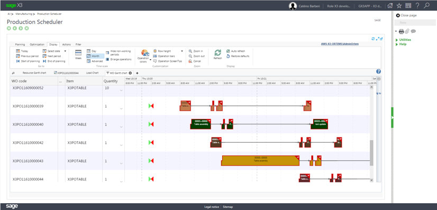437x210 pixels.
Task: Open GX3APP endpoint selector
Action: (370, 6)
